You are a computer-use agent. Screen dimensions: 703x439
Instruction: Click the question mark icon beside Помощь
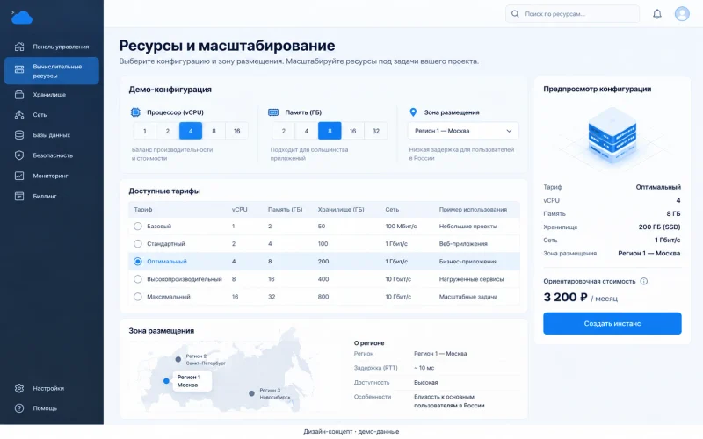point(19,408)
